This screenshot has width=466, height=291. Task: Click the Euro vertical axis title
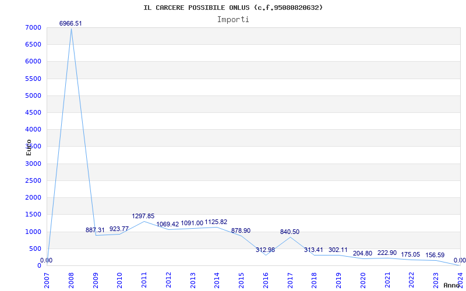[29, 147]
